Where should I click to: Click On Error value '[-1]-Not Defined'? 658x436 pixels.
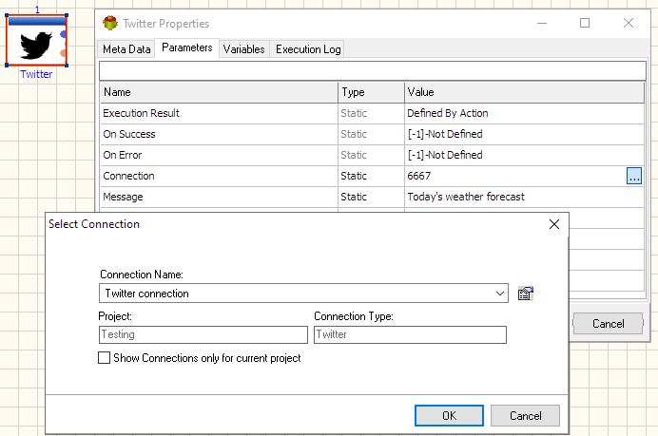click(445, 155)
